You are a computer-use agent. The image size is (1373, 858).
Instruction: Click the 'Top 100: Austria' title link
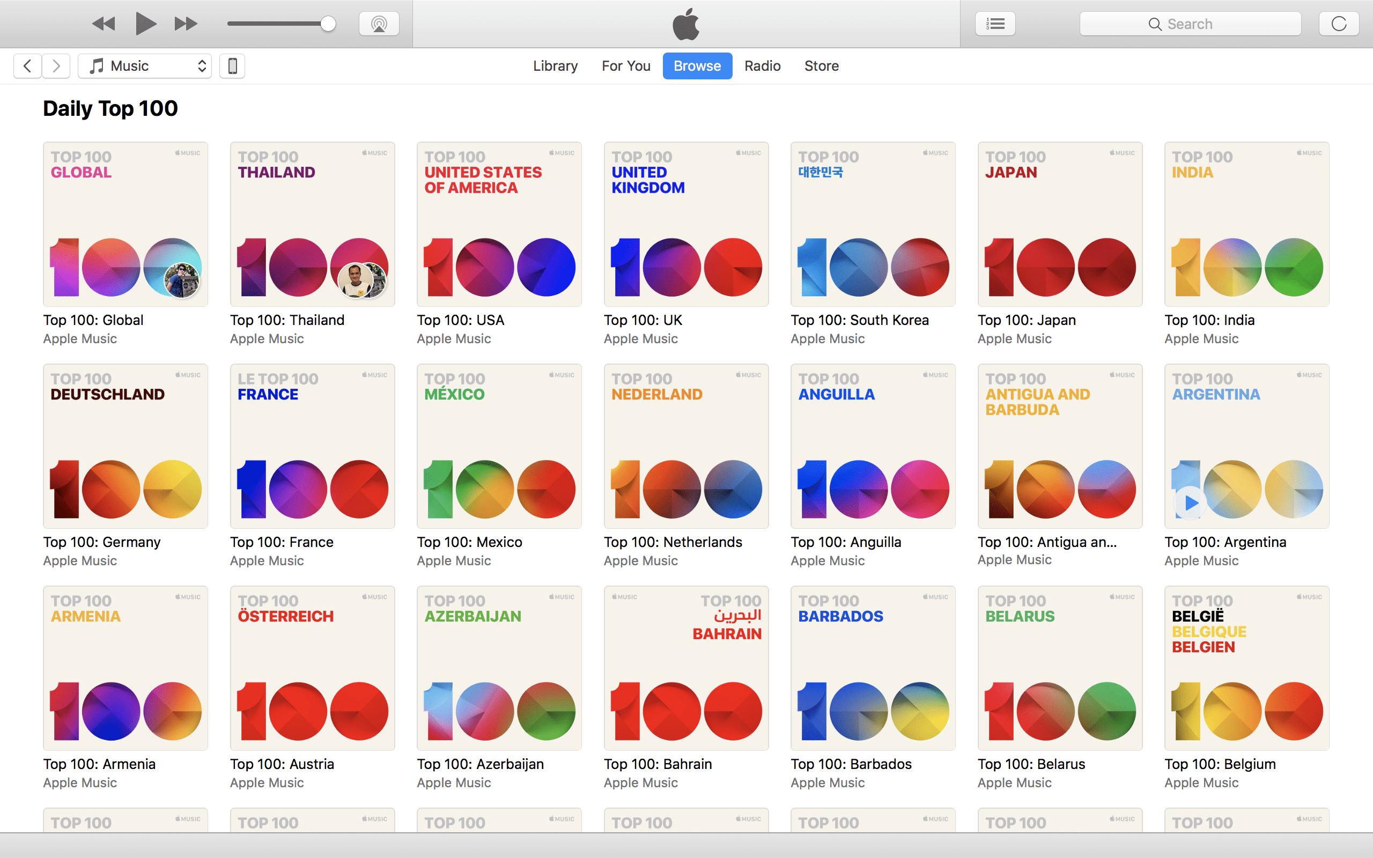coord(282,764)
